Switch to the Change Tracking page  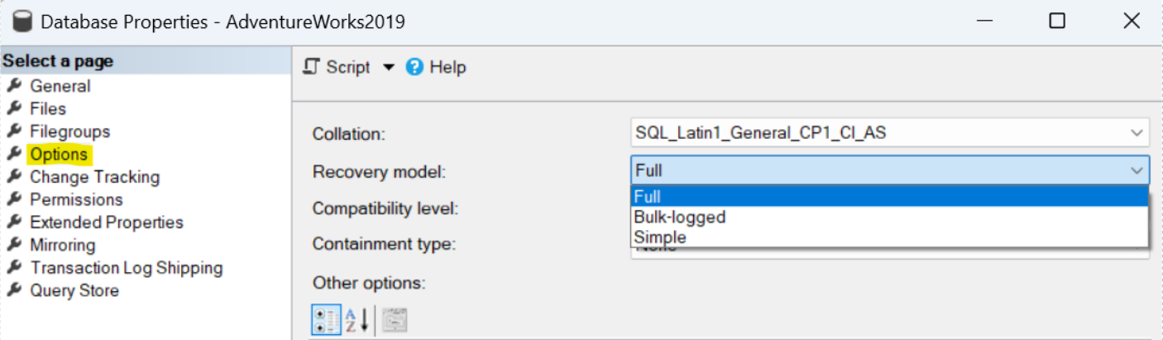click(x=94, y=177)
